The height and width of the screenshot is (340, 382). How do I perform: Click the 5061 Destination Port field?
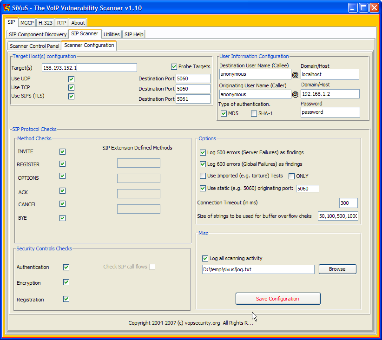click(193, 99)
